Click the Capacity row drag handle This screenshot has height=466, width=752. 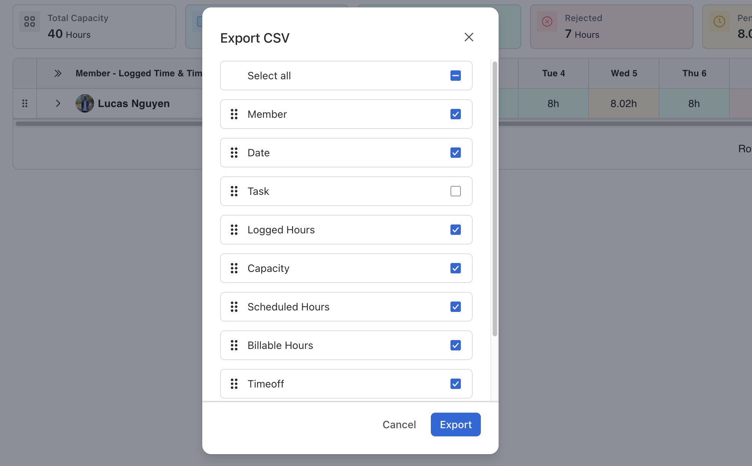pos(234,268)
